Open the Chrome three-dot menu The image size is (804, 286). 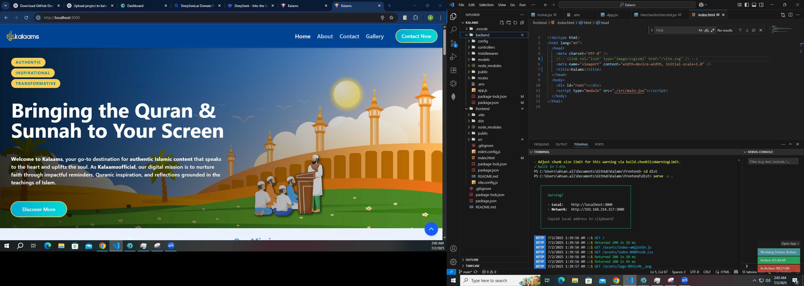(441, 18)
